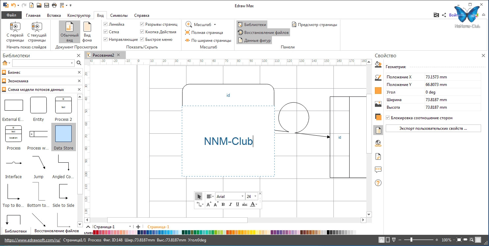The image size is (489, 246).
Task: Open the Fill paint bucket property tab
Action: coord(378,64)
